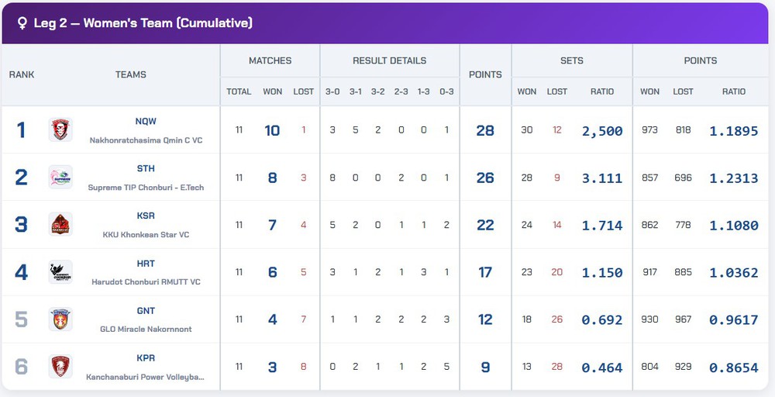Screen dimensions: 775x397
Task: Click the RANK column header
Action: (22, 75)
